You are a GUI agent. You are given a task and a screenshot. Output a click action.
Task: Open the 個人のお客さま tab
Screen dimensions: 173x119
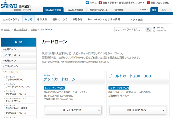pos(53,10)
